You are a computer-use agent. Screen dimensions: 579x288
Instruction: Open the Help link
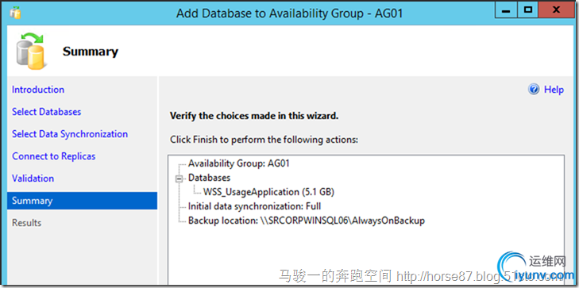click(554, 90)
